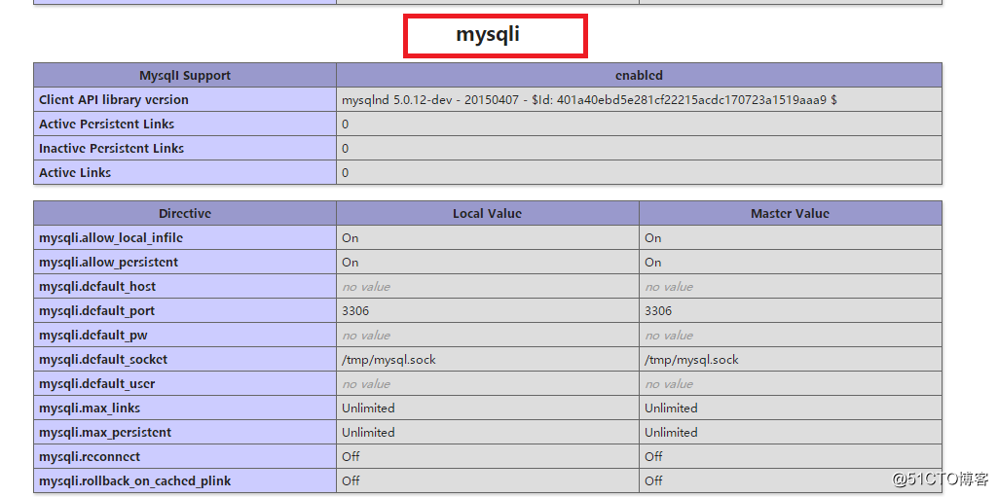
Task: Select local On value for allow_local_infile
Action: click(351, 237)
